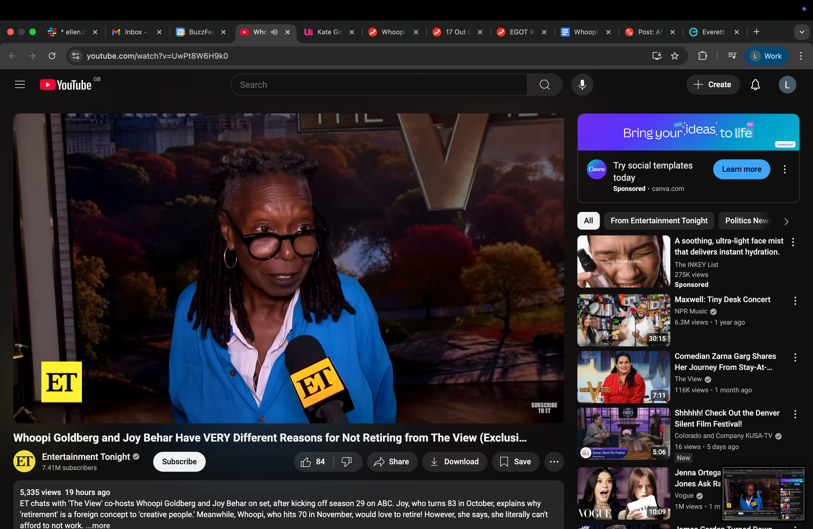Open Maxwell Tiny Desk Concert thumbnail

(623, 320)
